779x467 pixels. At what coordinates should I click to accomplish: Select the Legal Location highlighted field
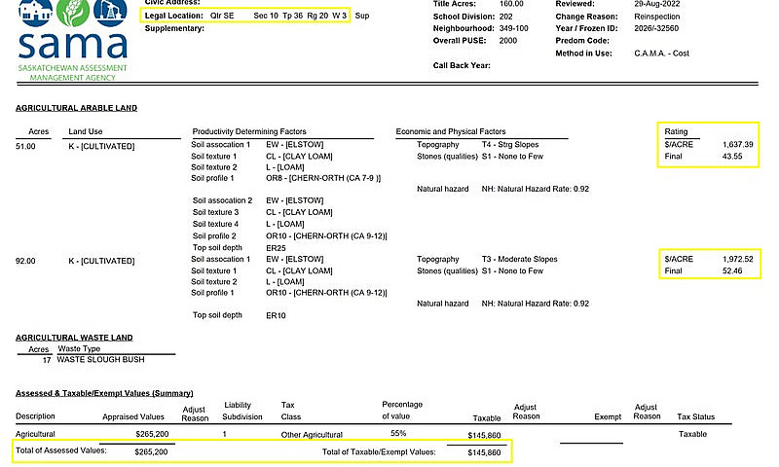(x=246, y=16)
